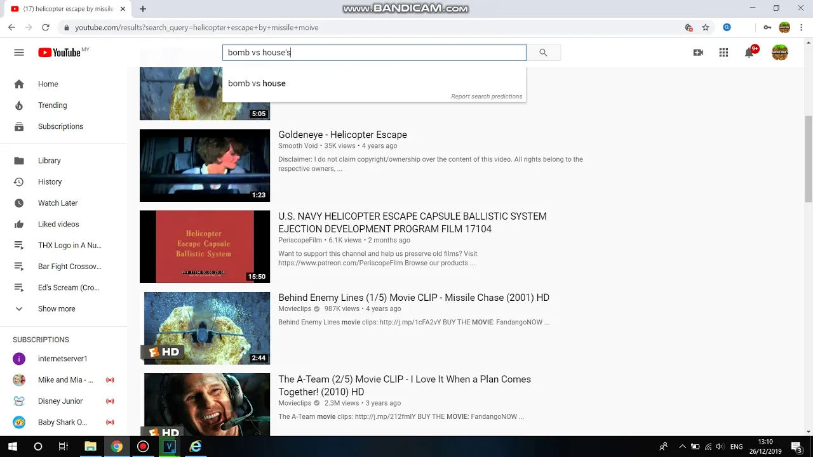Image resolution: width=813 pixels, height=457 pixels.
Task: Click the Goldeneye video thumbnail
Action: 205,166
